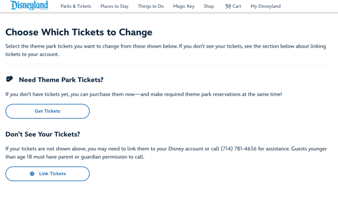The height and width of the screenshot is (197, 338).
Task: Click the shopping cart icon
Action: pos(227,6)
